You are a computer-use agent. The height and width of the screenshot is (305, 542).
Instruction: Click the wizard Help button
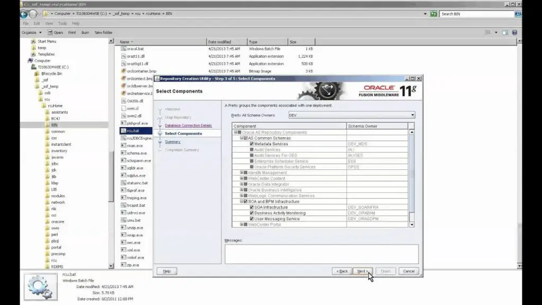(x=167, y=271)
